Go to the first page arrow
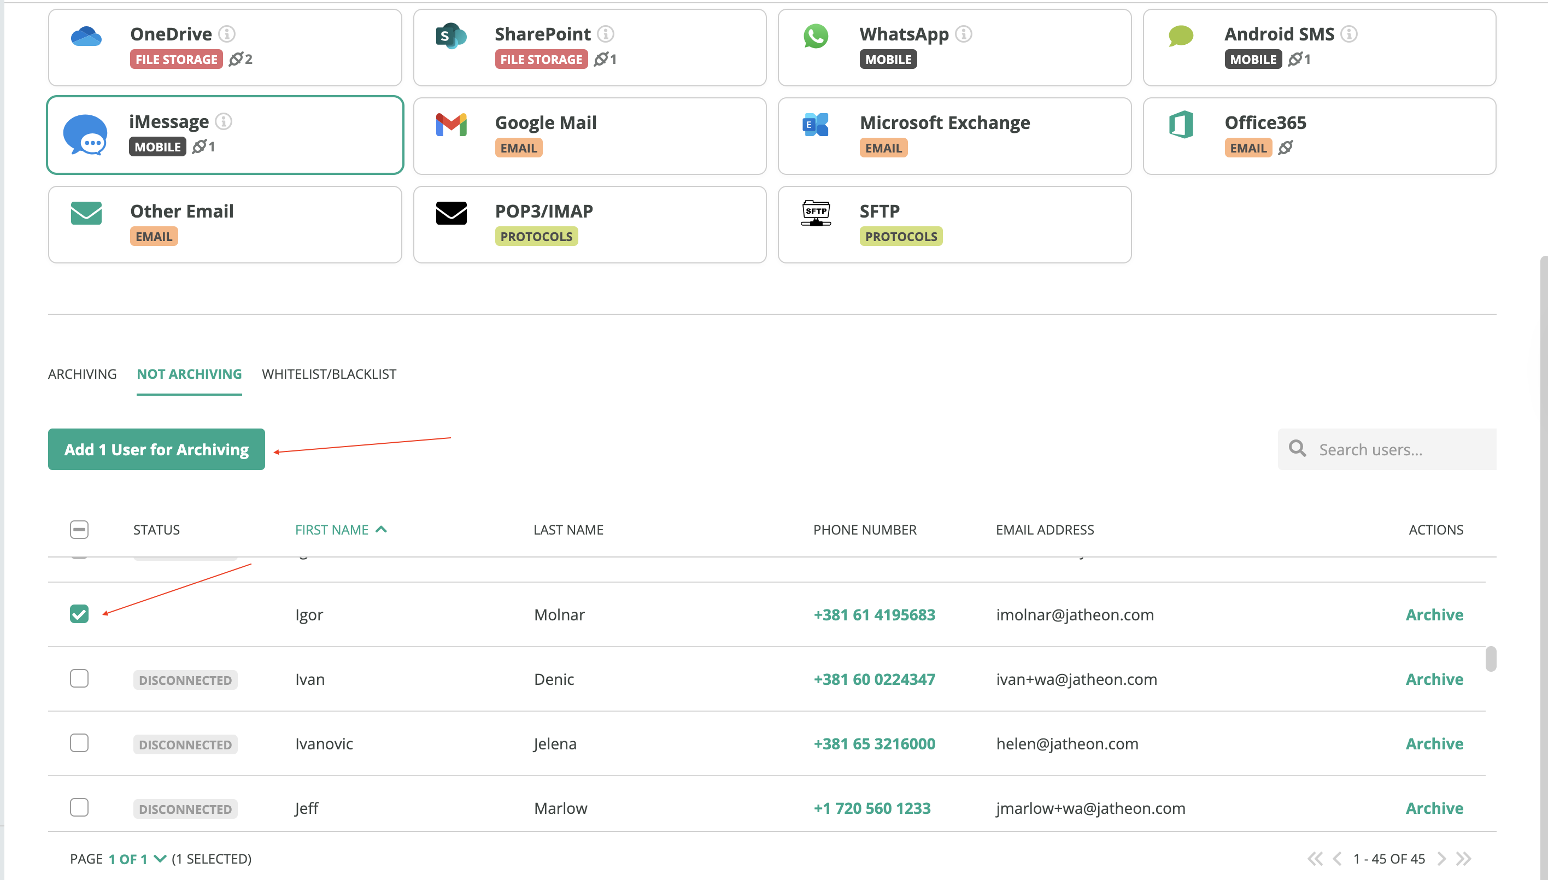Image resolution: width=1548 pixels, height=880 pixels. (1315, 859)
